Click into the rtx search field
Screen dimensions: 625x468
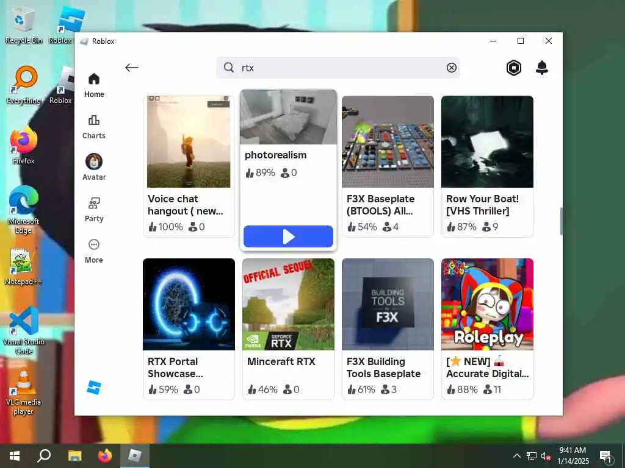coord(338,68)
